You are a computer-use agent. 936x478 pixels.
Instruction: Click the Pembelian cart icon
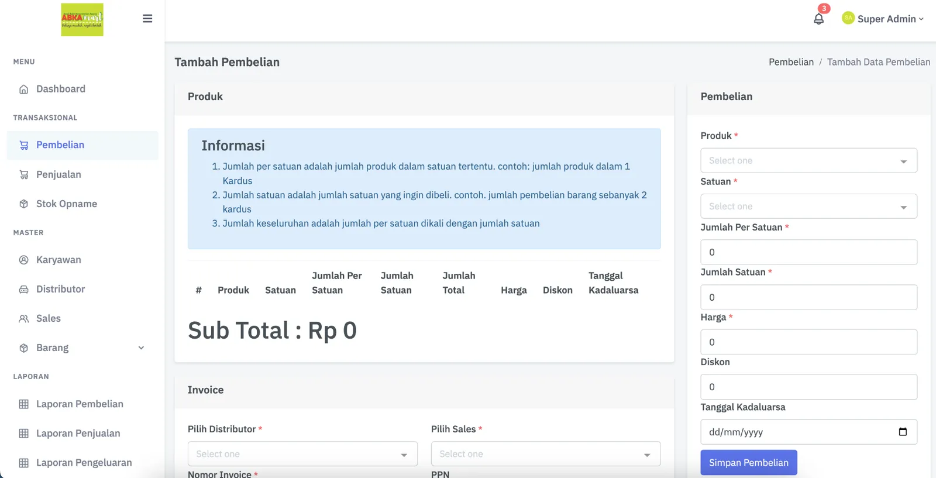24,145
